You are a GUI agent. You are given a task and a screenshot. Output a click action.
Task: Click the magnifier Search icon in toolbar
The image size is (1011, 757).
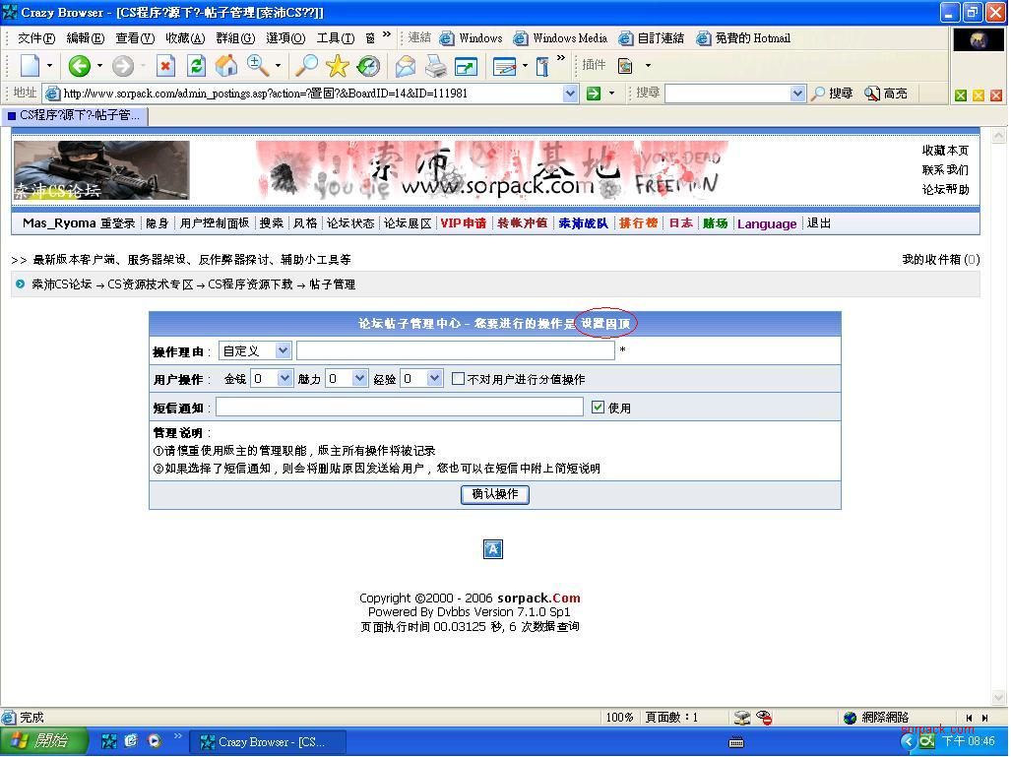pos(307,66)
